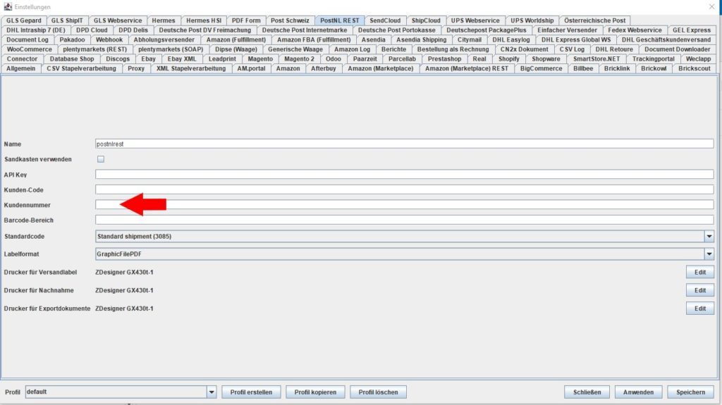This screenshot has width=722, height=405.
Task: Open the DPD Cloud tab
Action: point(92,30)
